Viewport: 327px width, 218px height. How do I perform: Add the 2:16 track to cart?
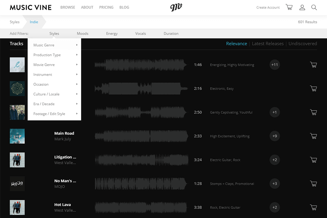coord(313,89)
